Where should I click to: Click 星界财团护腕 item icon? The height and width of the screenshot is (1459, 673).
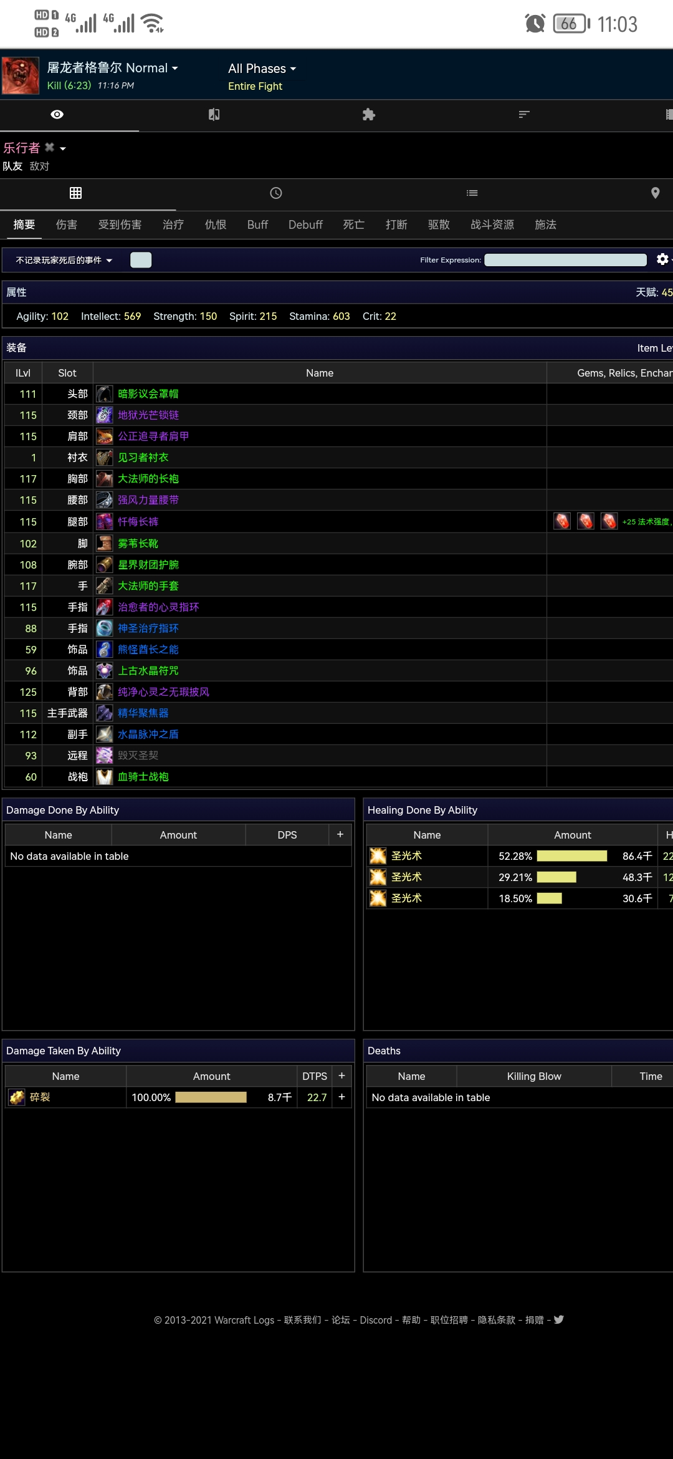104,565
